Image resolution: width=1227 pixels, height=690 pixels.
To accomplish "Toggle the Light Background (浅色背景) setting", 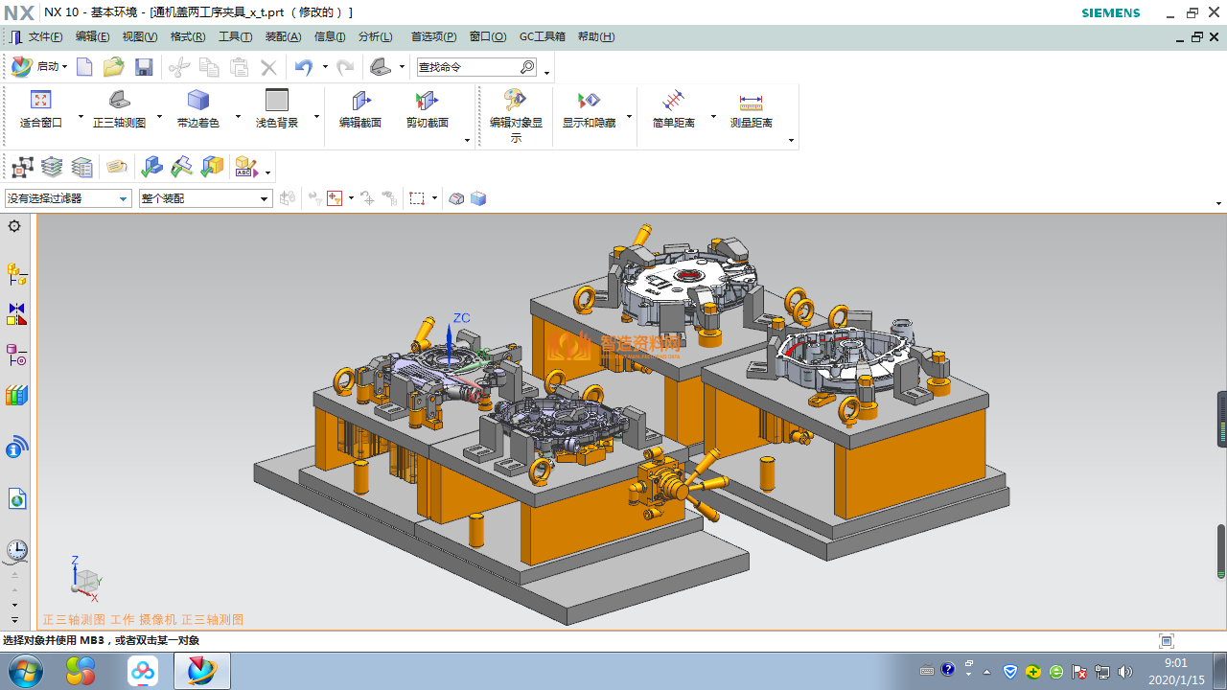I will (x=276, y=101).
